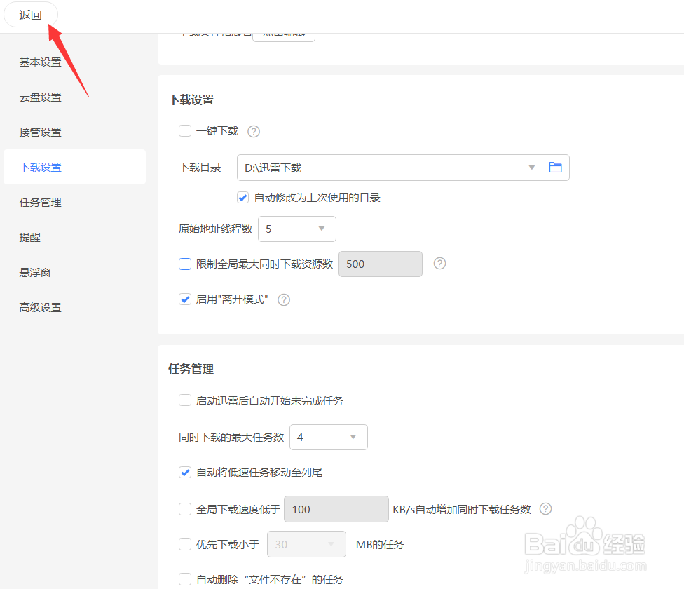This screenshot has height=589, width=684.
Task: View help for 限制全局最大同时下载资源数
Action: coord(439,264)
